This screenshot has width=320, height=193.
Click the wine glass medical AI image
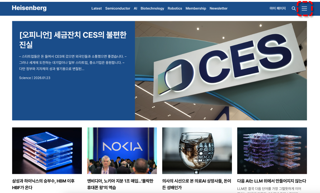click(x=197, y=151)
